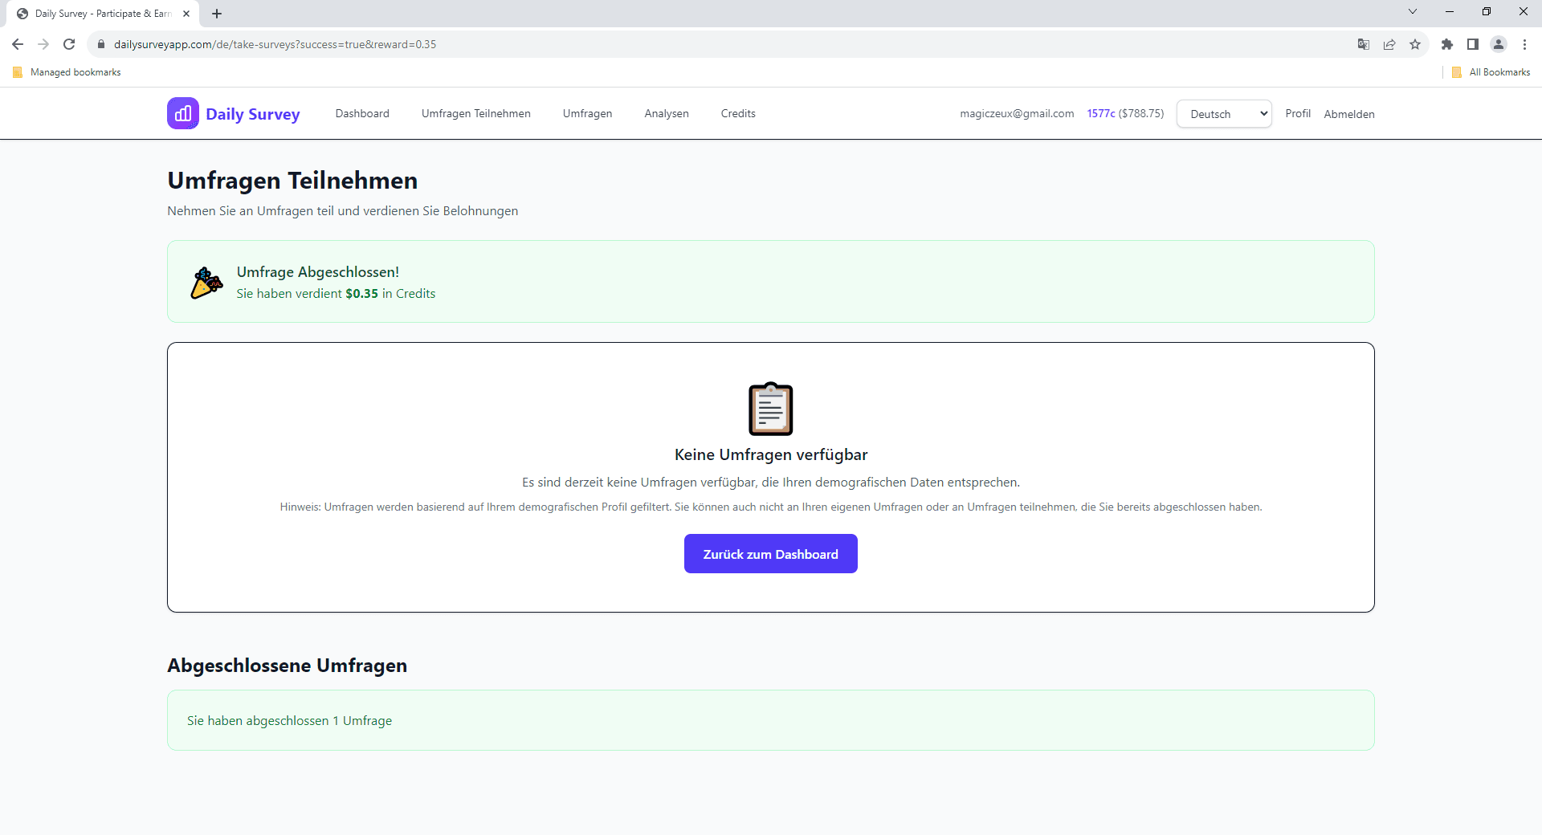Open the Dashboard nav item
Image resolution: width=1542 pixels, height=835 pixels.
[x=362, y=113]
